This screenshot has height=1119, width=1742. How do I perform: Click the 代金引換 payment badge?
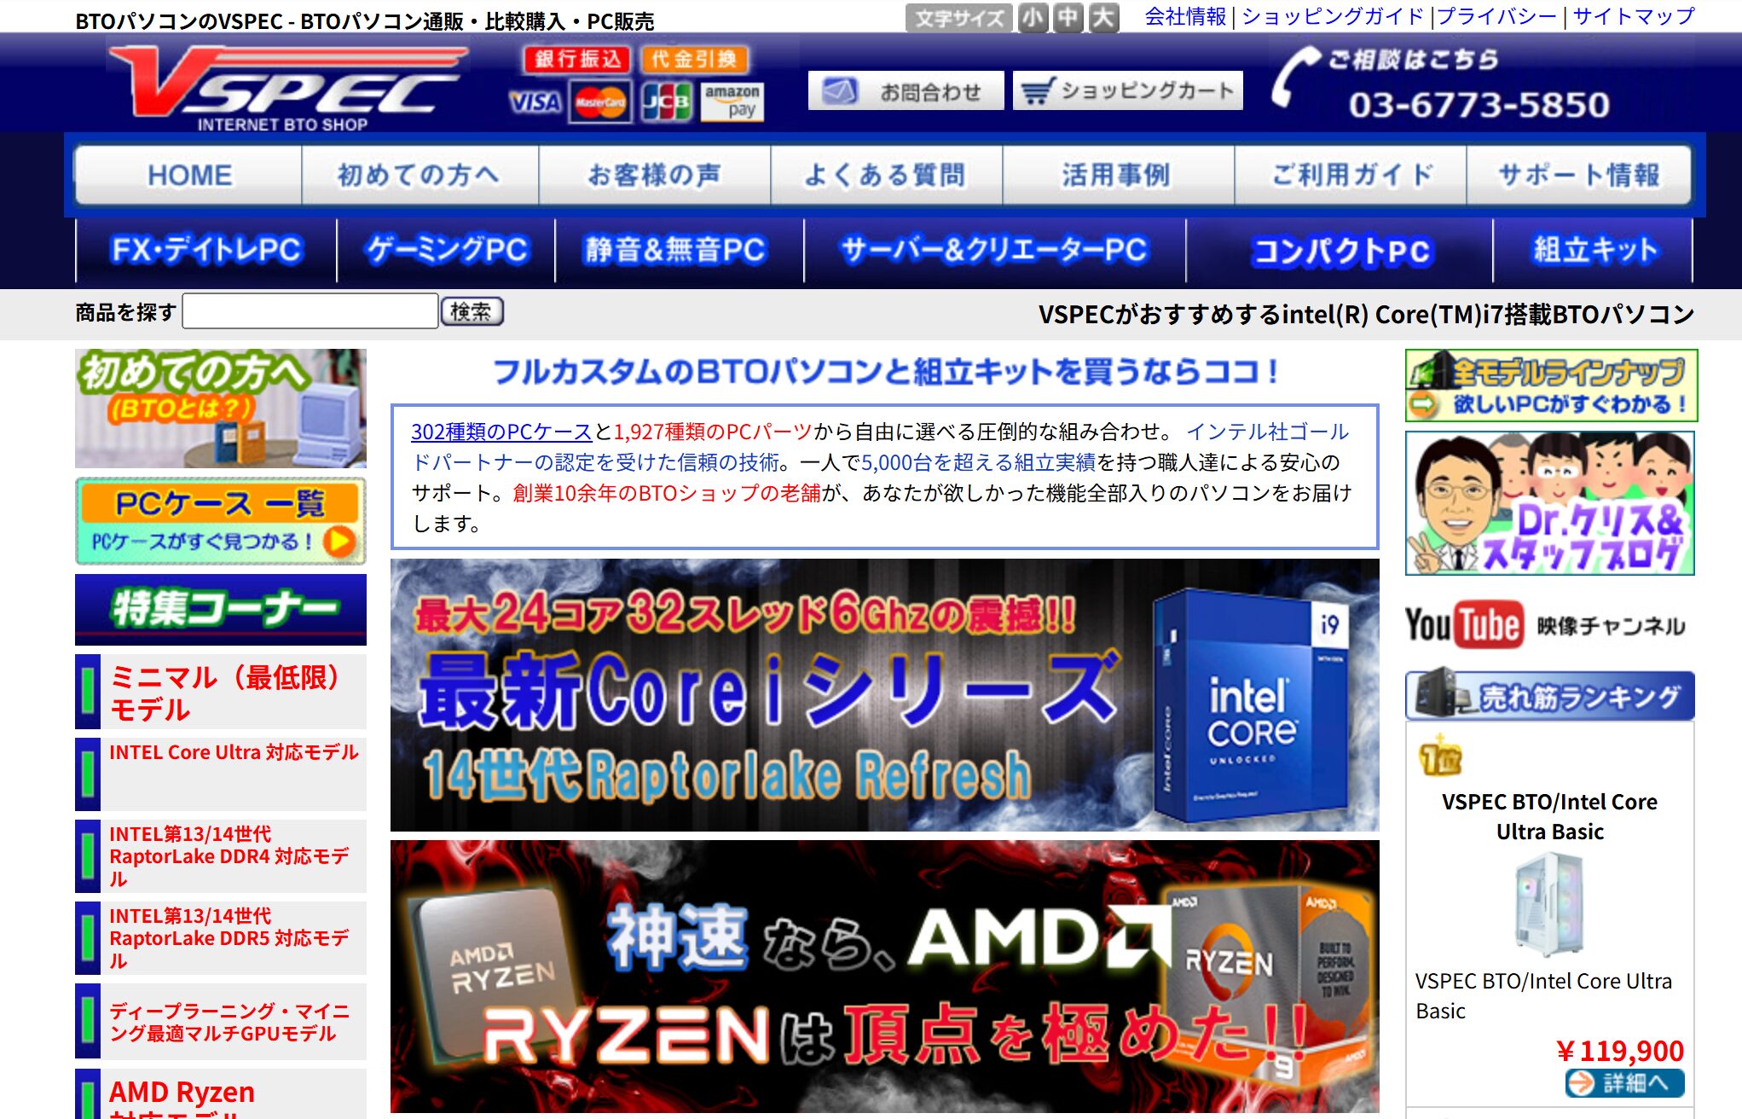(695, 59)
